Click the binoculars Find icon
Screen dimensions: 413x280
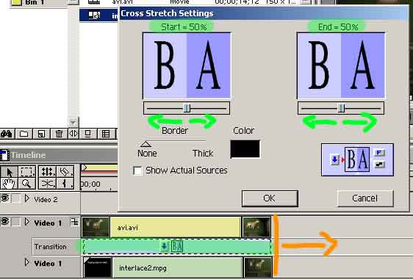[x=7, y=134]
